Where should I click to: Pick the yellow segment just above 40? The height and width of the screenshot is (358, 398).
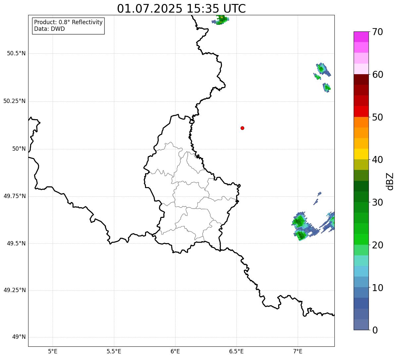pyautogui.click(x=361, y=154)
